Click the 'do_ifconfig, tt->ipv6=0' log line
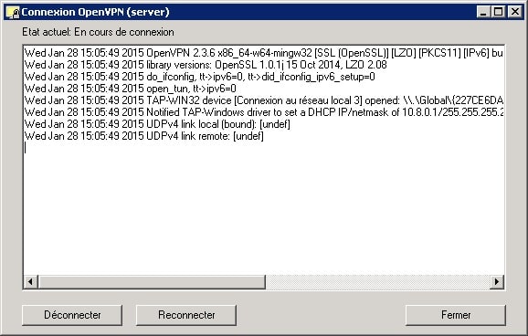This screenshot has width=528, height=336. (200, 77)
